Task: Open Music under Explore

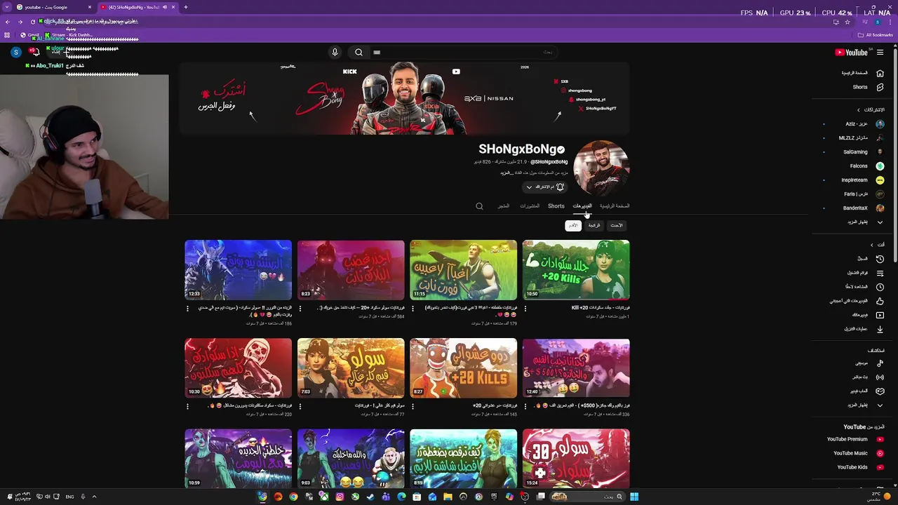Action: 862,363
